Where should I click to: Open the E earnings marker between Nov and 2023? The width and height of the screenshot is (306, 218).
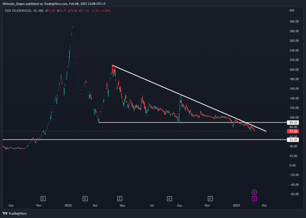click(x=210, y=199)
